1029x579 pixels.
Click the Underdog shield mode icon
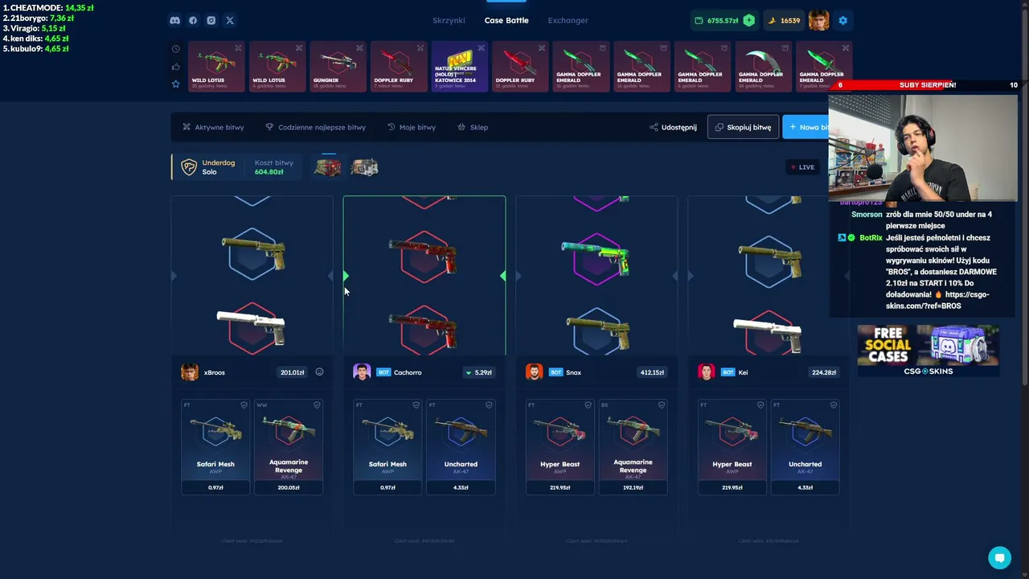[189, 167]
